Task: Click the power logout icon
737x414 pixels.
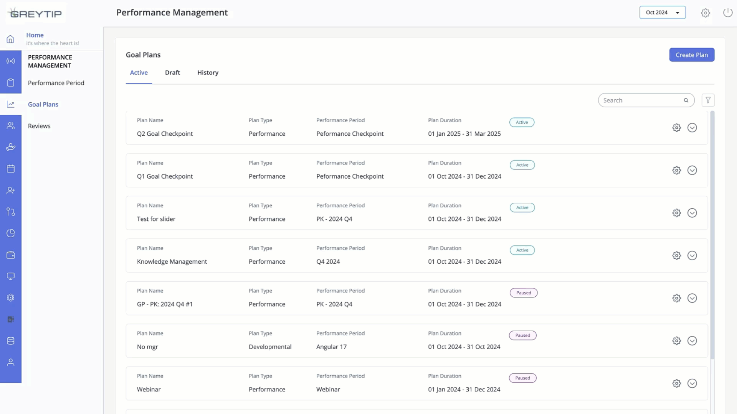Action: [x=727, y=13]
